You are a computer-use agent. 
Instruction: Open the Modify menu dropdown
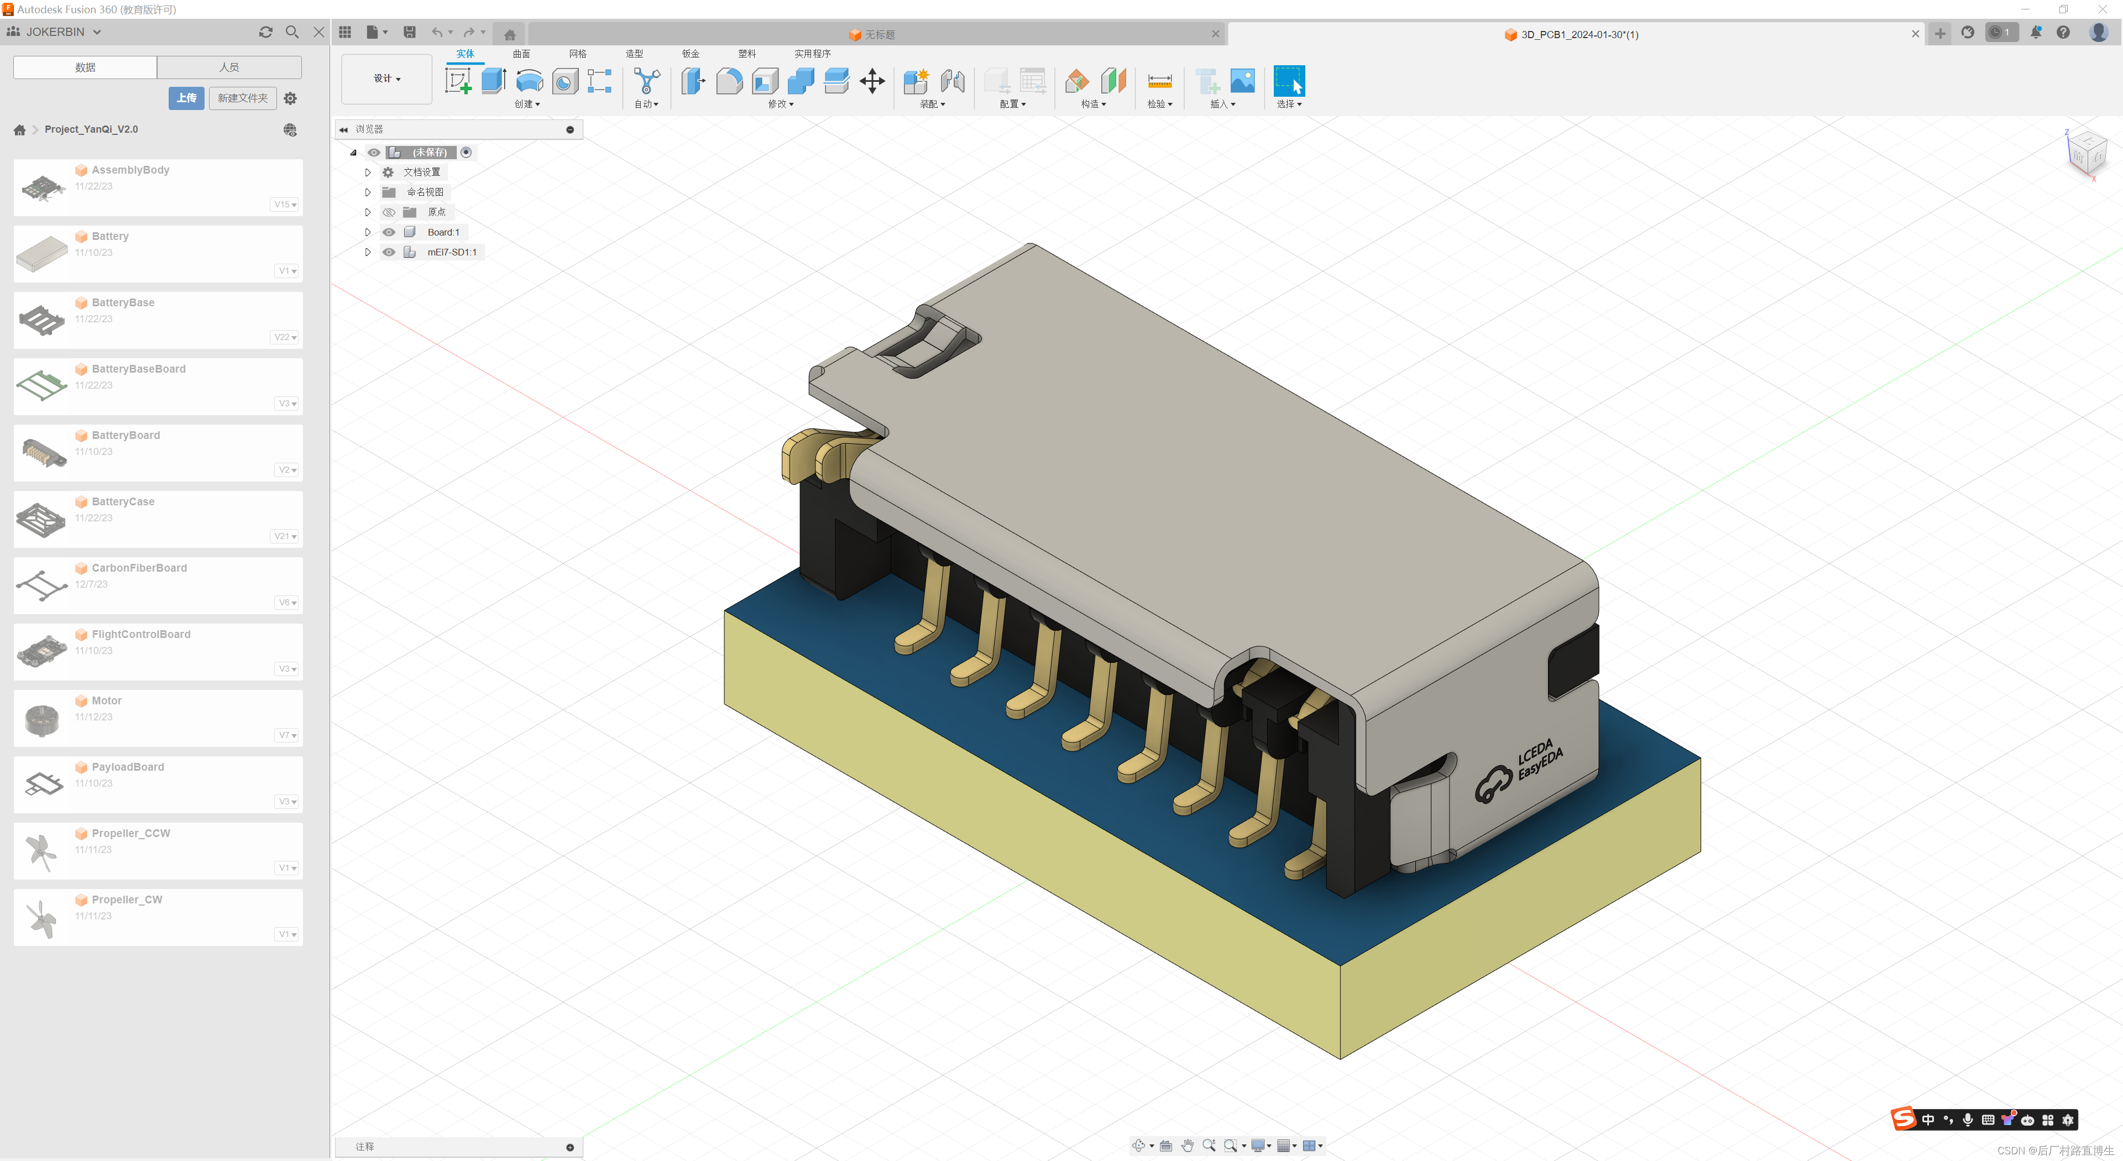(x=781, y=104)
